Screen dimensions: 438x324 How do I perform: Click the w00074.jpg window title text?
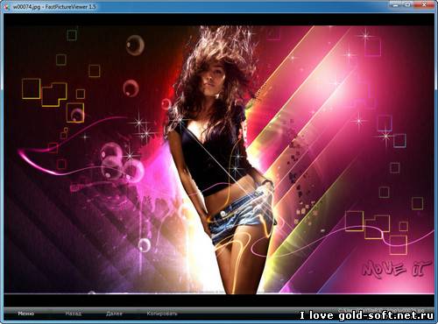[54, 7]
